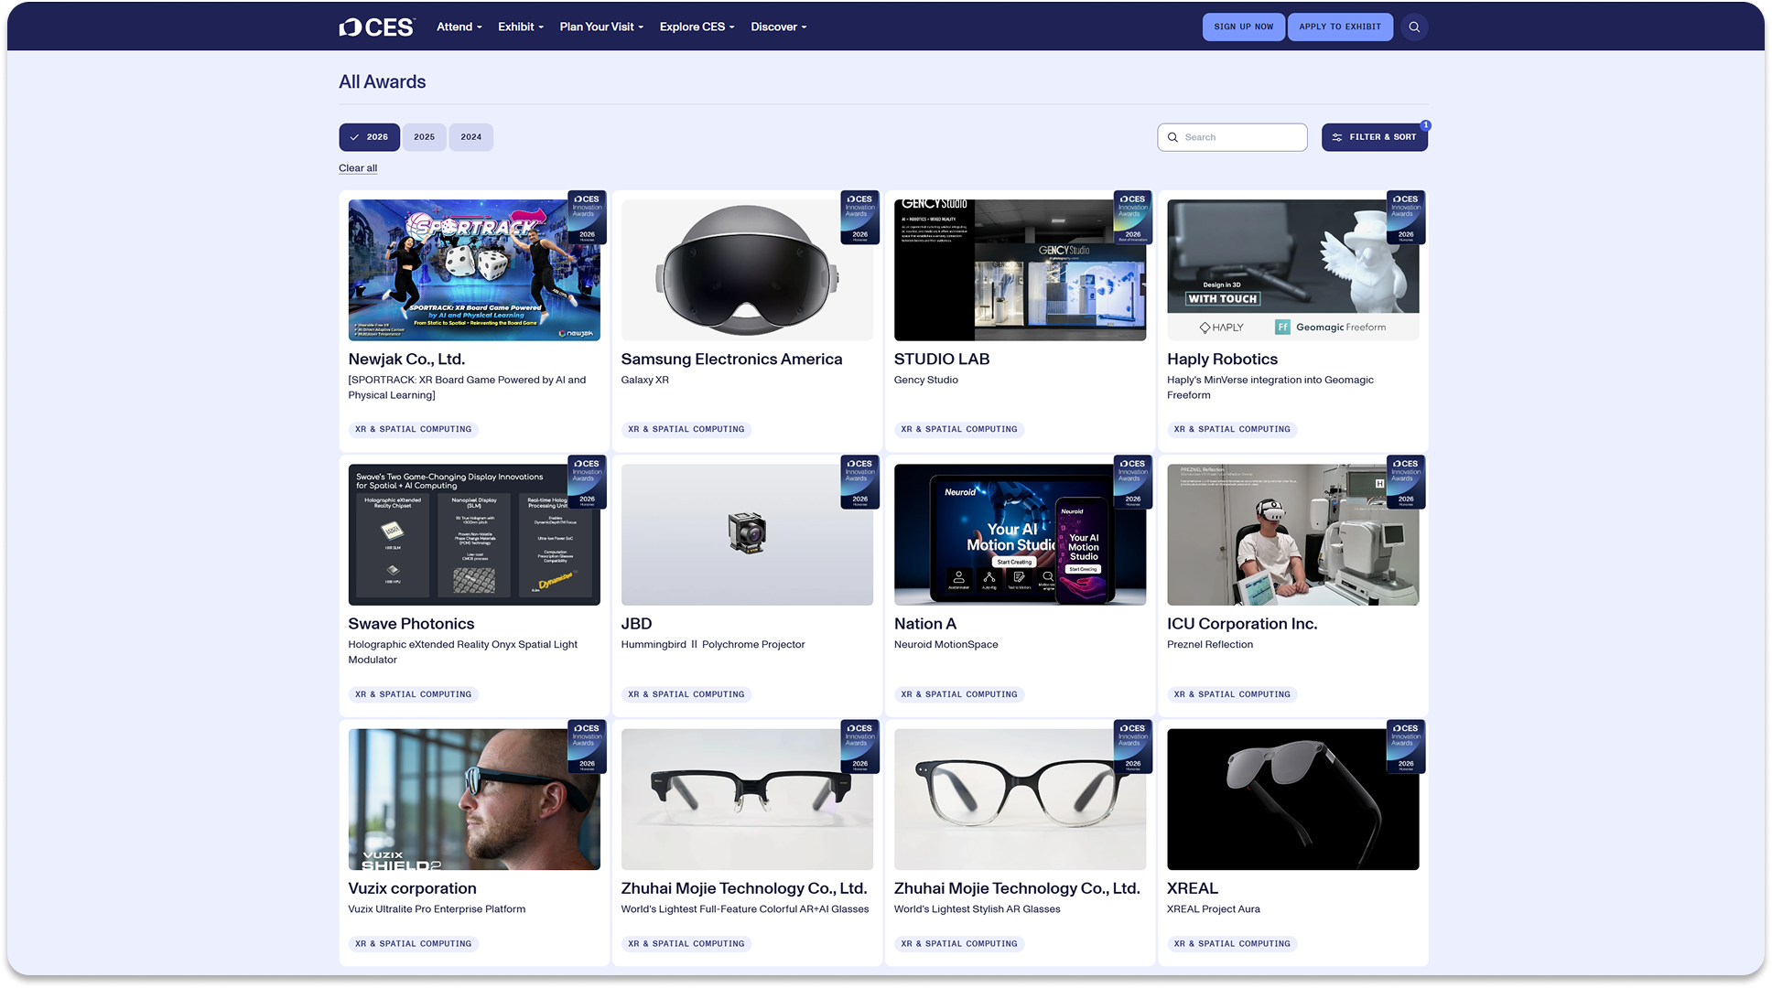Viewport: 1772px width, 988px height.
Task: Click the Sign Up Now button
Action: [1243, 27]
